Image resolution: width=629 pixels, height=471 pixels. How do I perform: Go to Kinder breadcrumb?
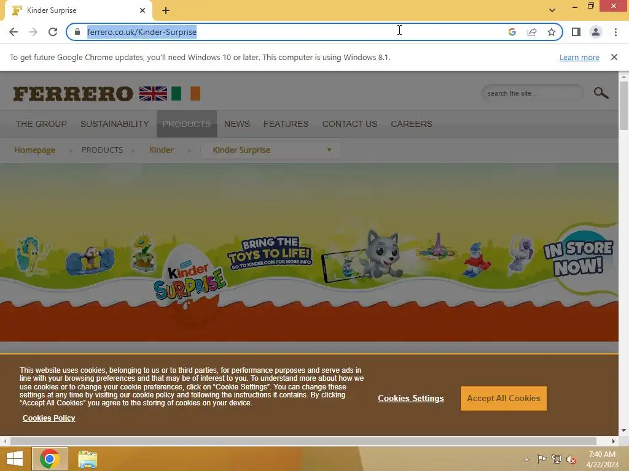(162, 150)
